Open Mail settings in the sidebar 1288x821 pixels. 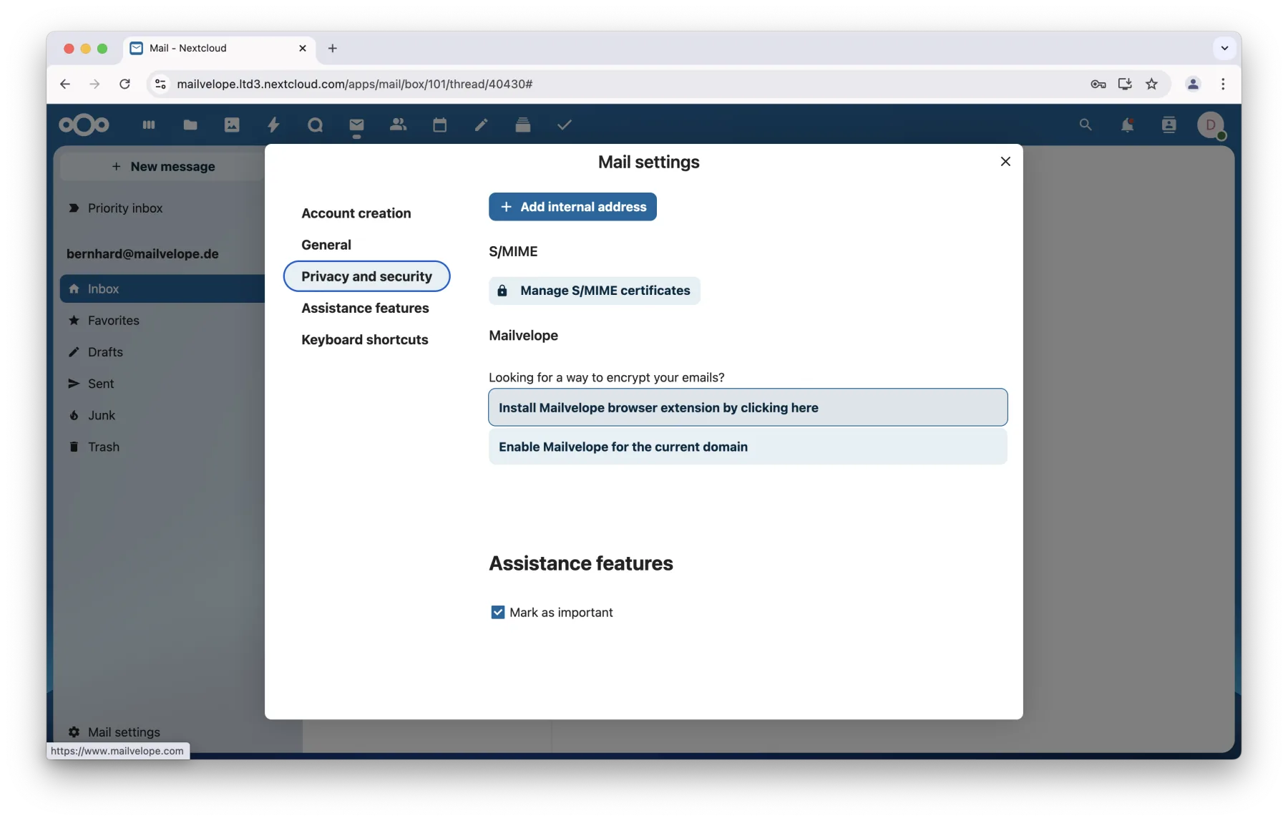pyautogui.click(x=114, y=732)
